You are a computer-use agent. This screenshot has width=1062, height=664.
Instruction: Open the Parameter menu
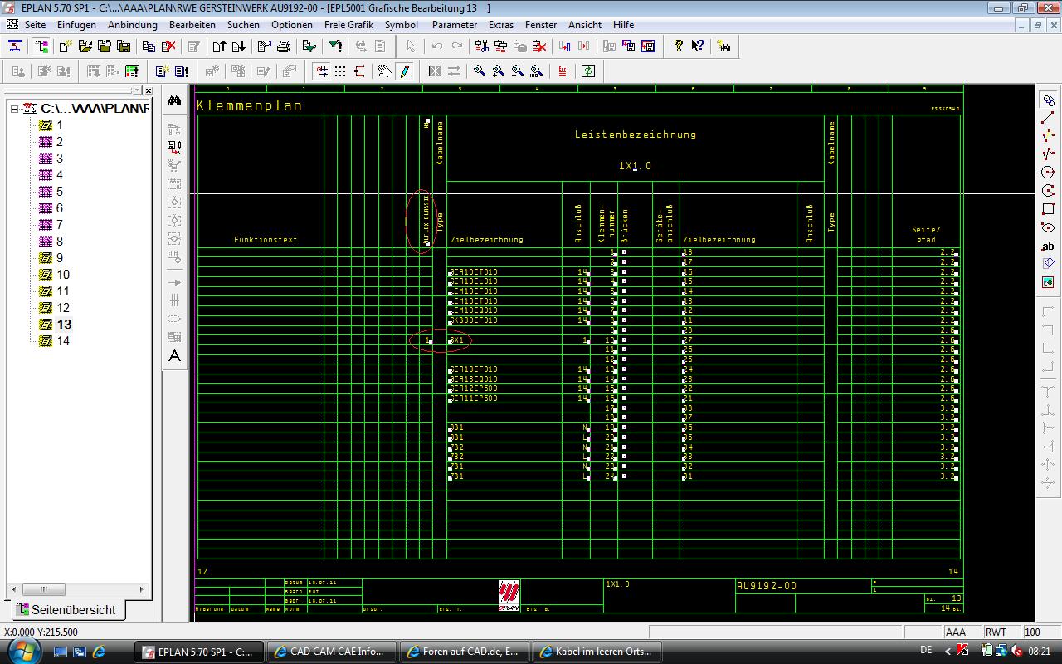(454, 25)
